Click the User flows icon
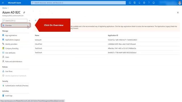Screen dimensions: 182x102 (x=3, y=71)
